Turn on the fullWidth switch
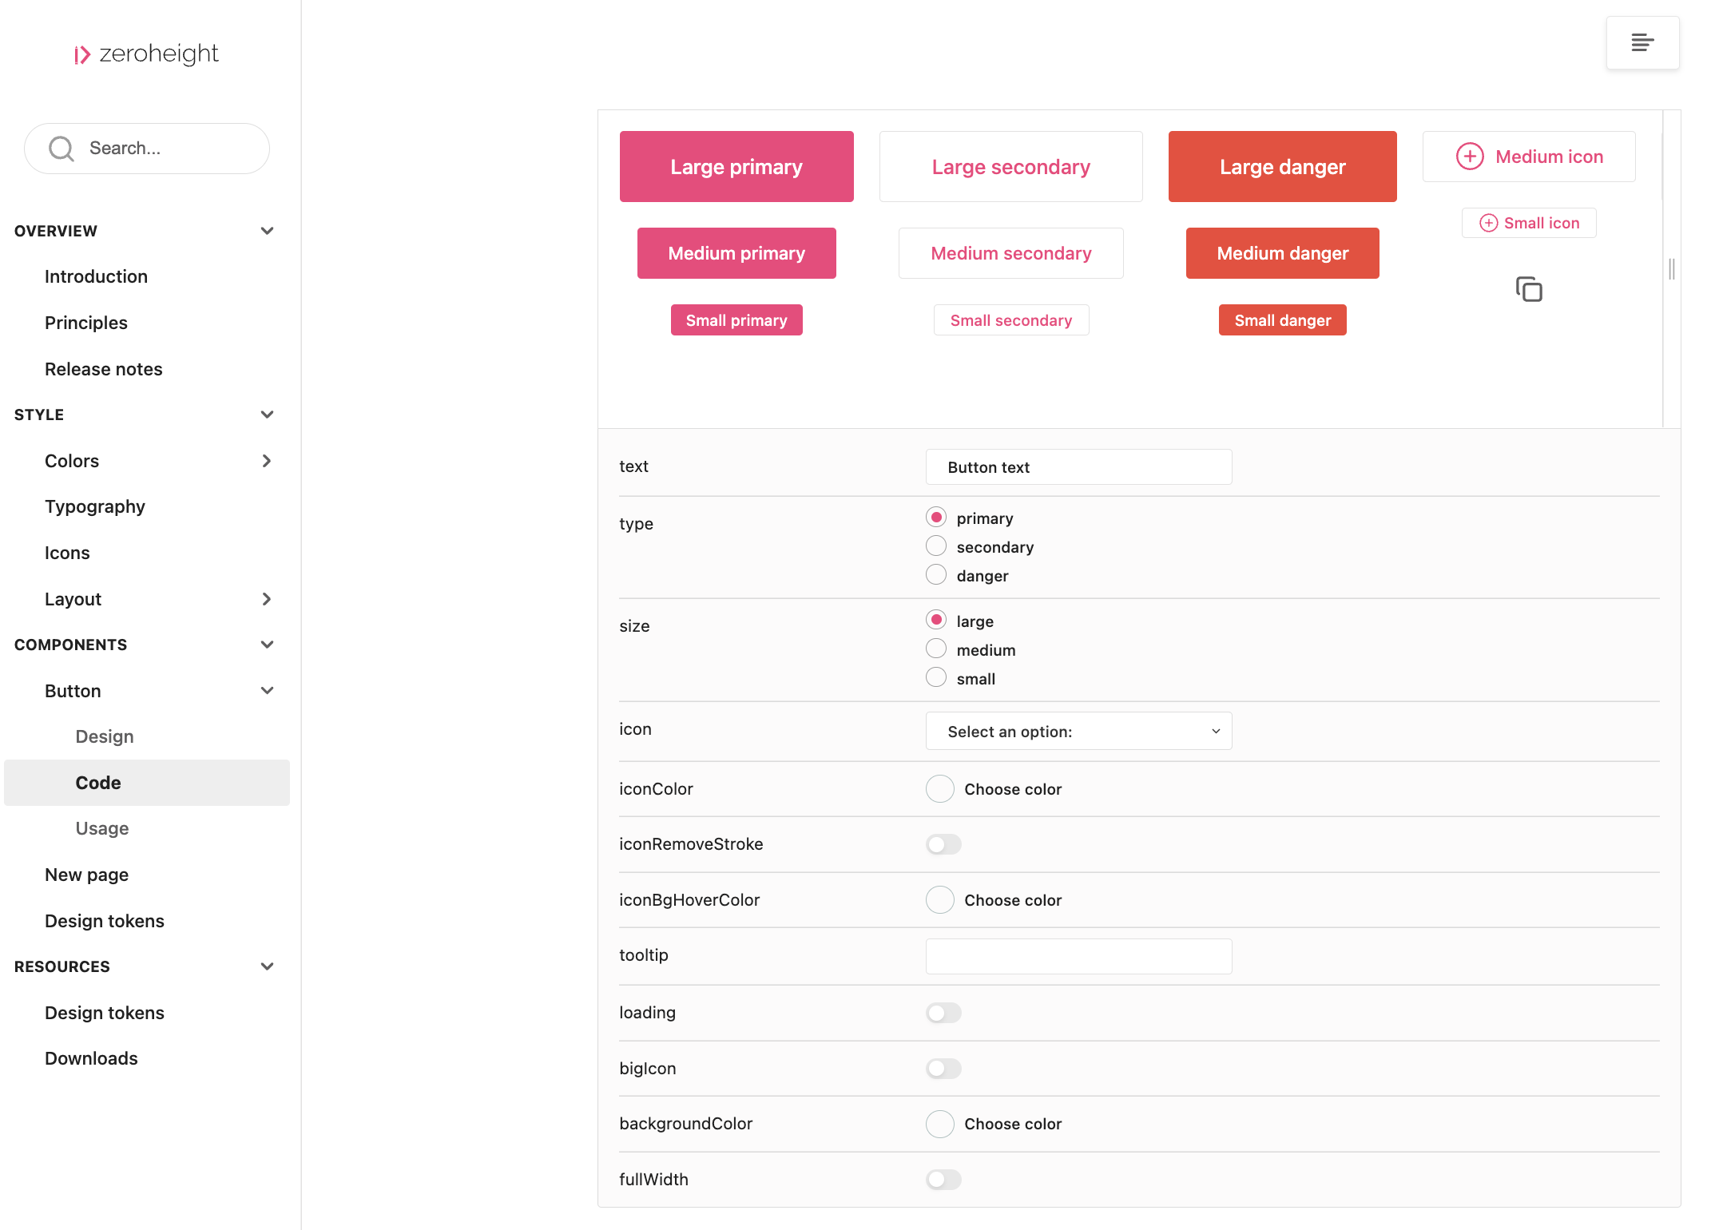1711x1230 pixels. click(x=943, y=1180)
